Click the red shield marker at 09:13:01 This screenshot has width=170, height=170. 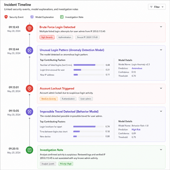pos(30,89)
